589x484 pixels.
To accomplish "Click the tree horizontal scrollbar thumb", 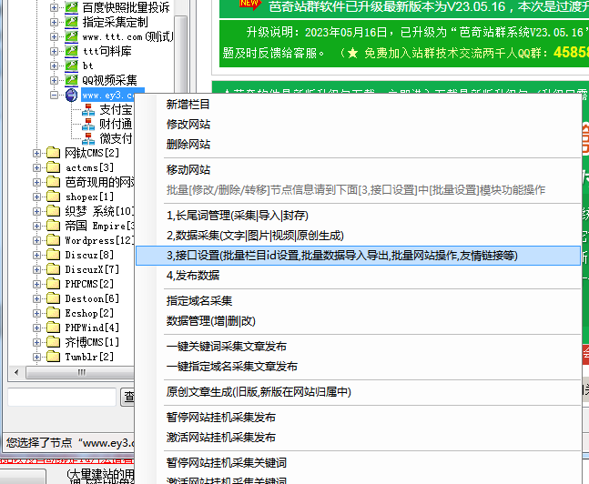I will tap(80, 372).
